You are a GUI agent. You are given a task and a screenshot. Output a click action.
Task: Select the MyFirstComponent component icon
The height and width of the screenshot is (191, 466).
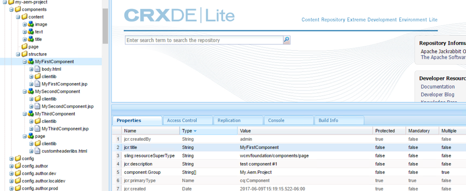pyautogui.click(x=31, y=62)
